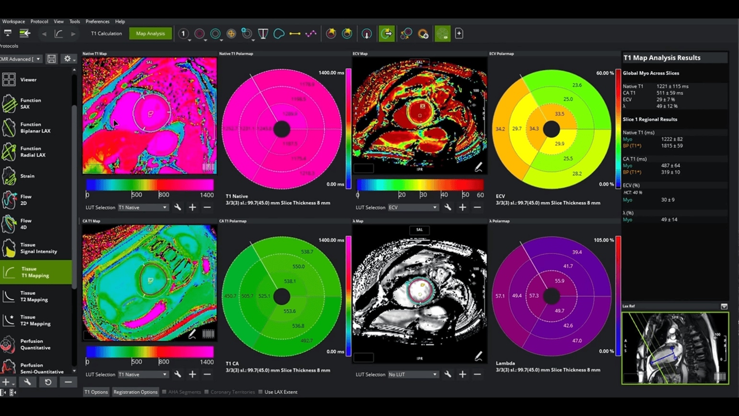Viewport: 739px width, 416px height.
Task: Click the download arrow circle toolbar icon
Action: (367, 34)
